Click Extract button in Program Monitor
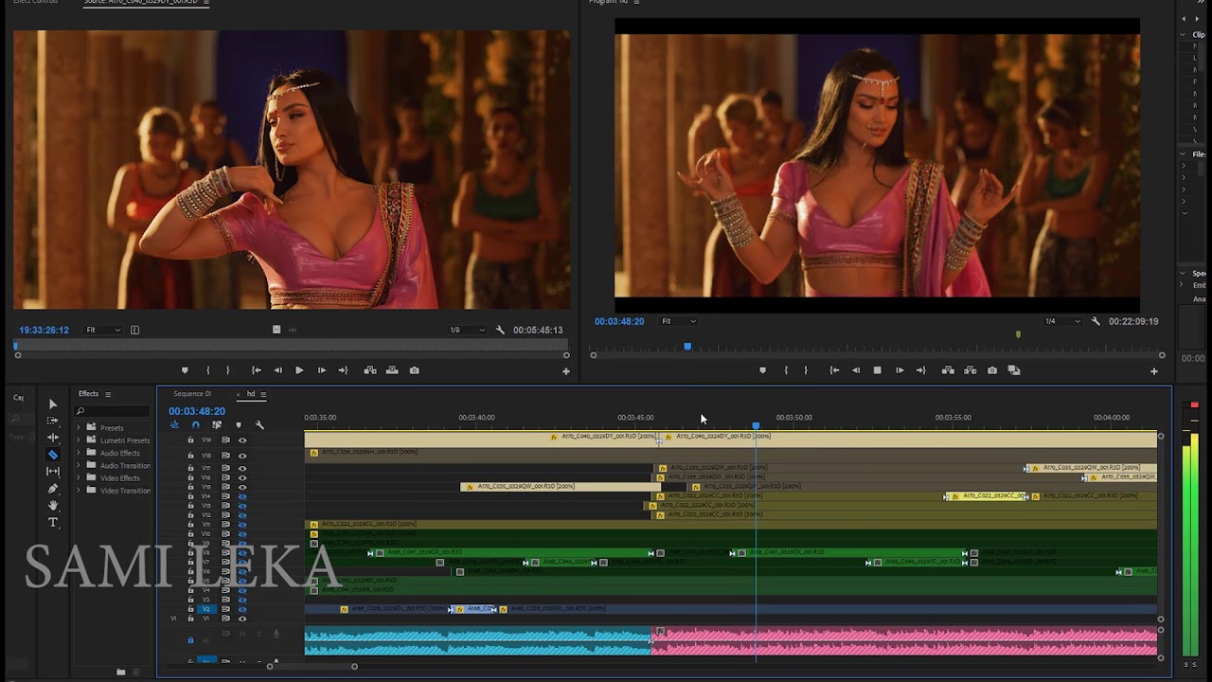Image resolution: width=1212 pixels, height=682 pixels. 970,370
